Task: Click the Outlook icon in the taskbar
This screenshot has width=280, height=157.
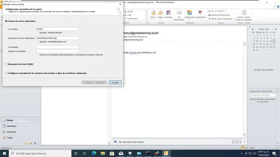Action: (x=166, y=153)
